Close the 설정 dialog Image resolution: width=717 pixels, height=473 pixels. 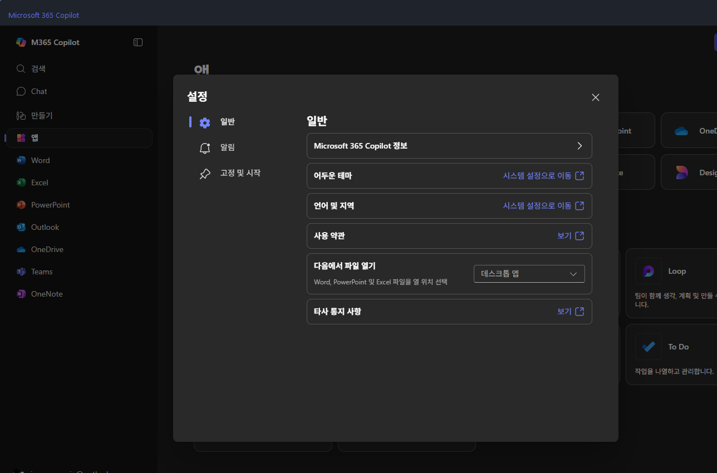[x=596, y=97]
